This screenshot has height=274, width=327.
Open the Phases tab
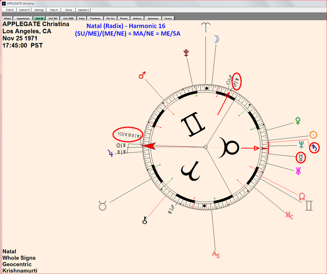124,18
